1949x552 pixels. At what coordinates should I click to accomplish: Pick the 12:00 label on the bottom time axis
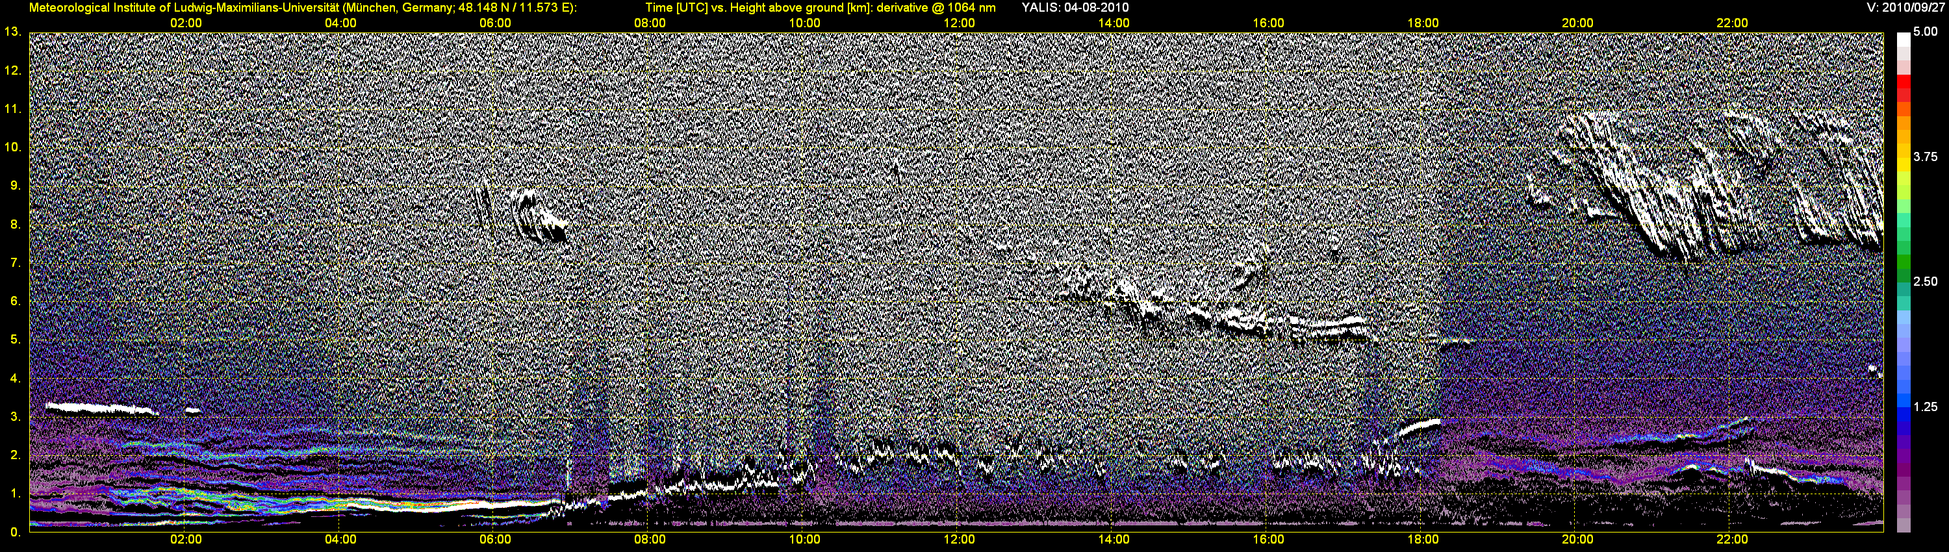959,540
